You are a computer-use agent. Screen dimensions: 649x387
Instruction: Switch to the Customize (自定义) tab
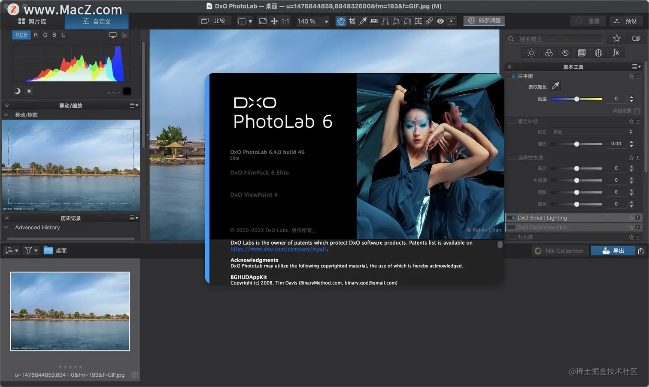click(97, 21)
